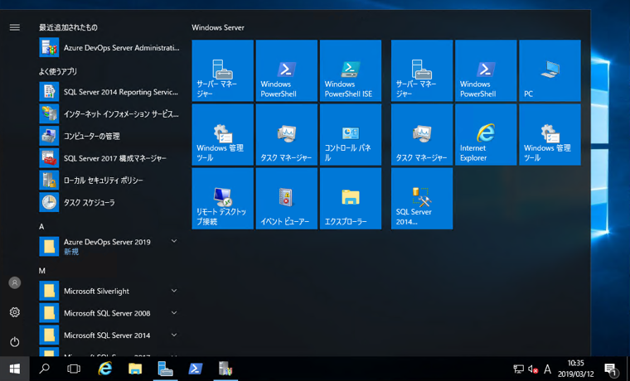Open File Explorer from the taskbar

pyautogui.click(x=135, y=369)
